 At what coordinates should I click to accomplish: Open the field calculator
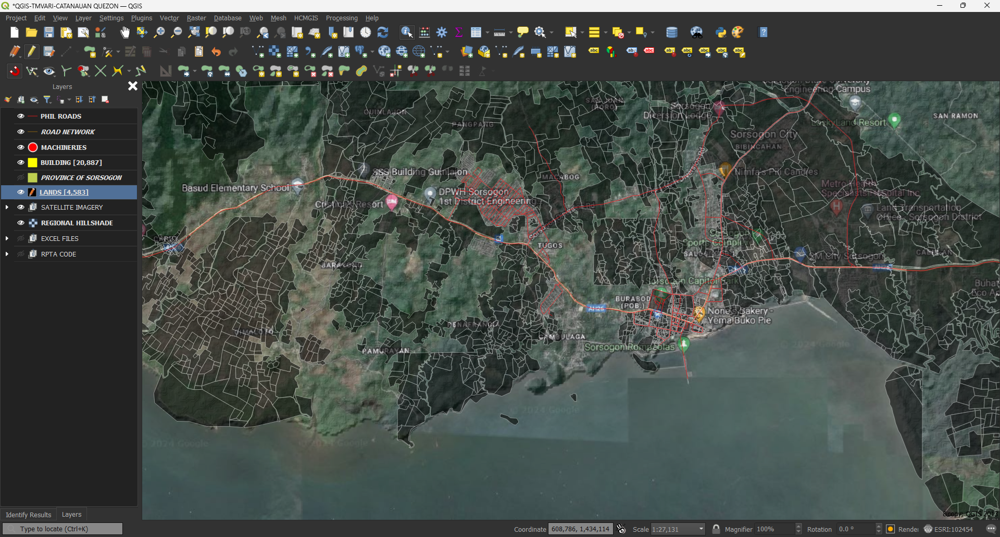(424, 32)
